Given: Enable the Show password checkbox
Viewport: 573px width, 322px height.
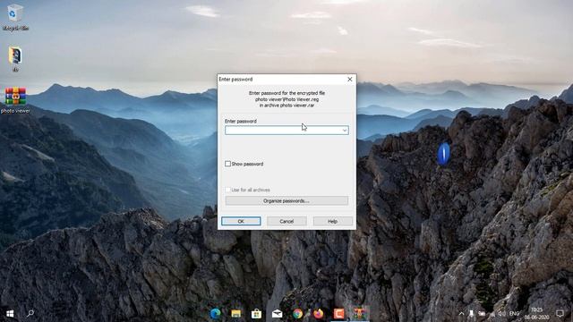Looking at the screenshot, I should click(x=227, y=164).
